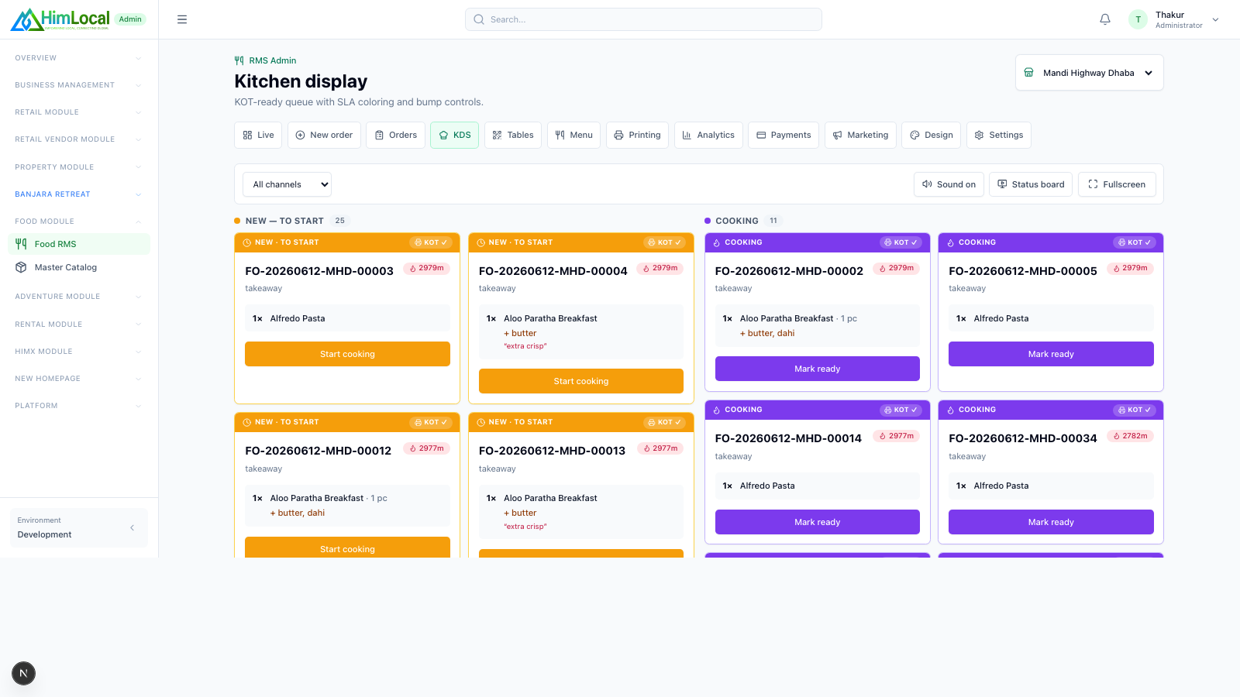Viewport: 1240px width, 697px height.
Task: Click the 2979m timer badge on FO-20260612-MHD-00004
Action: [x=660, y=269]
